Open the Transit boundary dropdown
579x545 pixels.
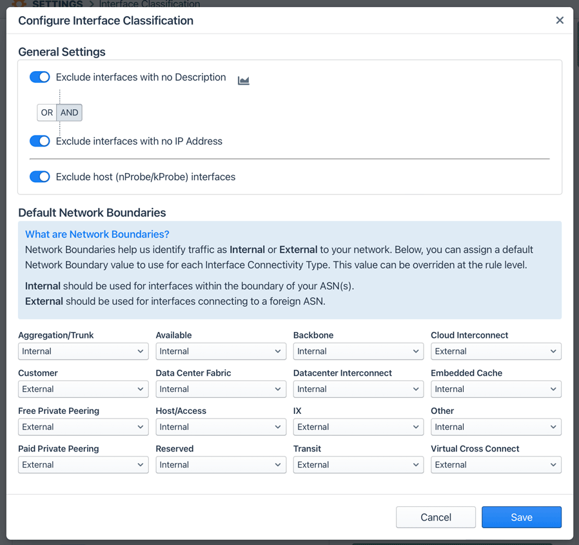point(358,464)
